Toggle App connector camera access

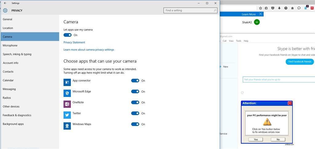coord(135,81)
